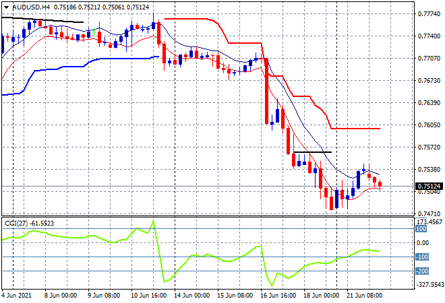This screenshot has height=303, width=445.
Task: Select the CCI(27) -61.5523 indicator label
Action: point(29,224)
